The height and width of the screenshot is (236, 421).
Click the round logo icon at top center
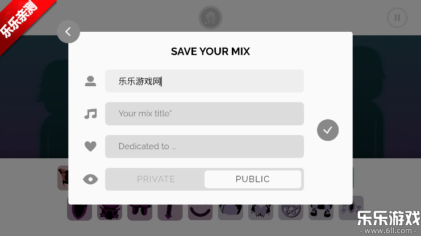click(x=210, y=18)
